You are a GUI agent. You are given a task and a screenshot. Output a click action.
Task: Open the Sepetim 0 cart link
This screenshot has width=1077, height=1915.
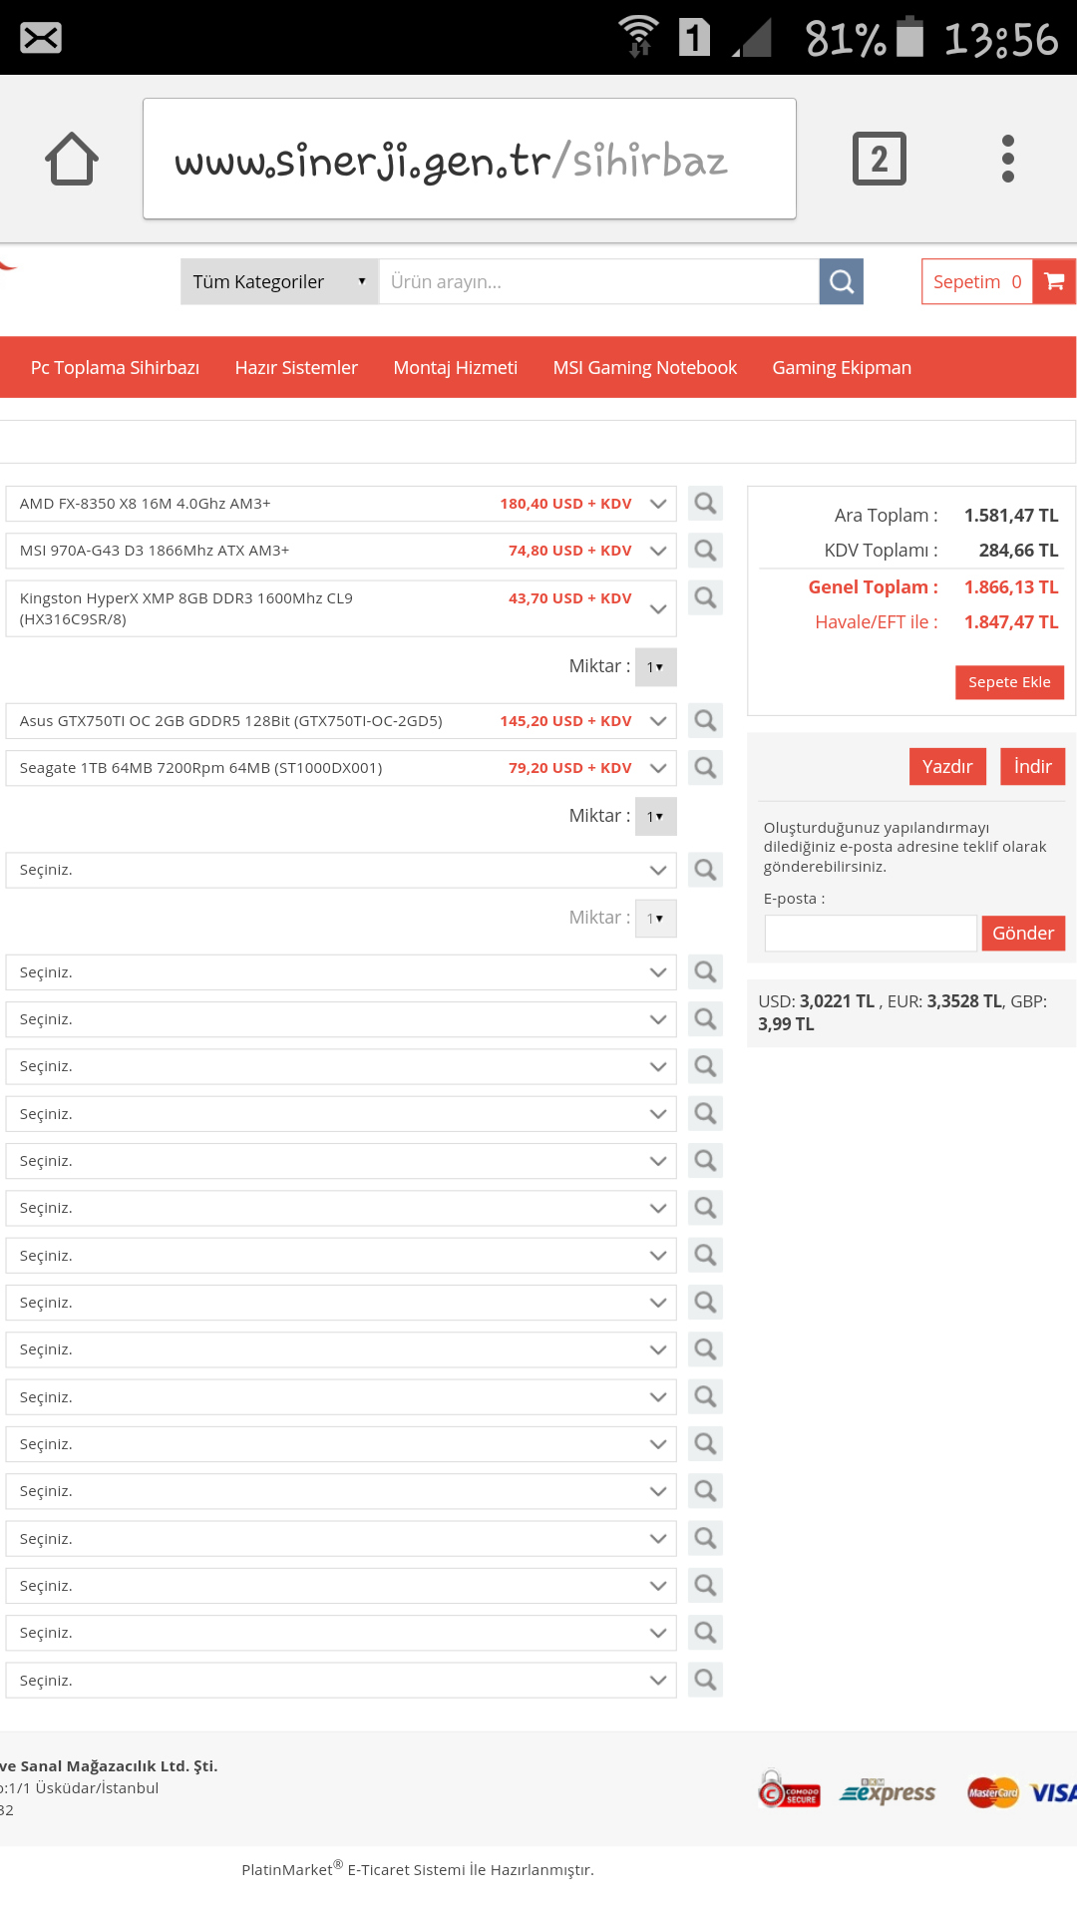pyautogui.click(x=977, y=281)
